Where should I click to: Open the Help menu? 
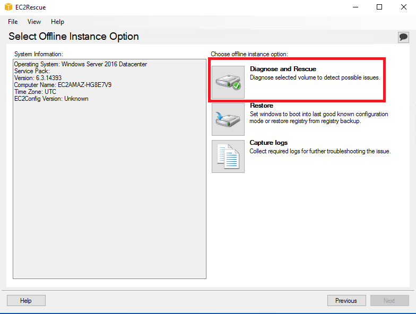(x=57, y=22)
